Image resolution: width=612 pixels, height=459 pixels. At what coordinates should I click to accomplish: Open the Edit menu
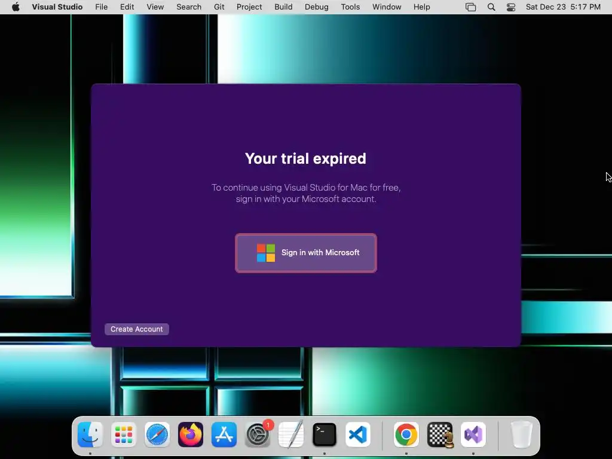click(127, 7)
